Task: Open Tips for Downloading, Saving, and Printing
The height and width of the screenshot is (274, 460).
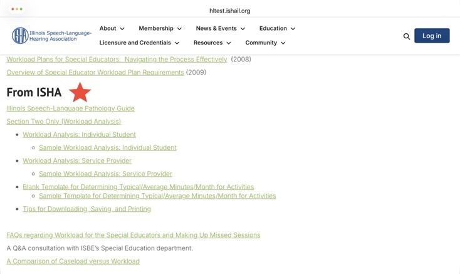Action: [87, 209]
